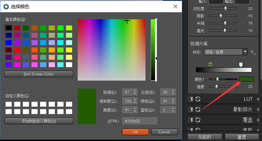Image resolution: width=262 pixels, height=141 pixels.
Task: Select the pure yellow basic color swatch
Action: tap(69, 50)
